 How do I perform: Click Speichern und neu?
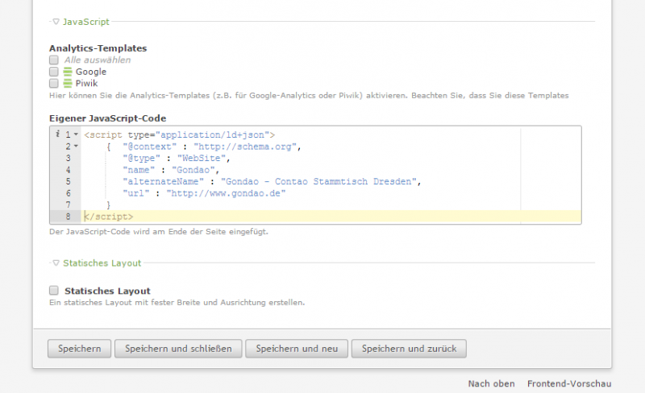(x=297, y=349)
